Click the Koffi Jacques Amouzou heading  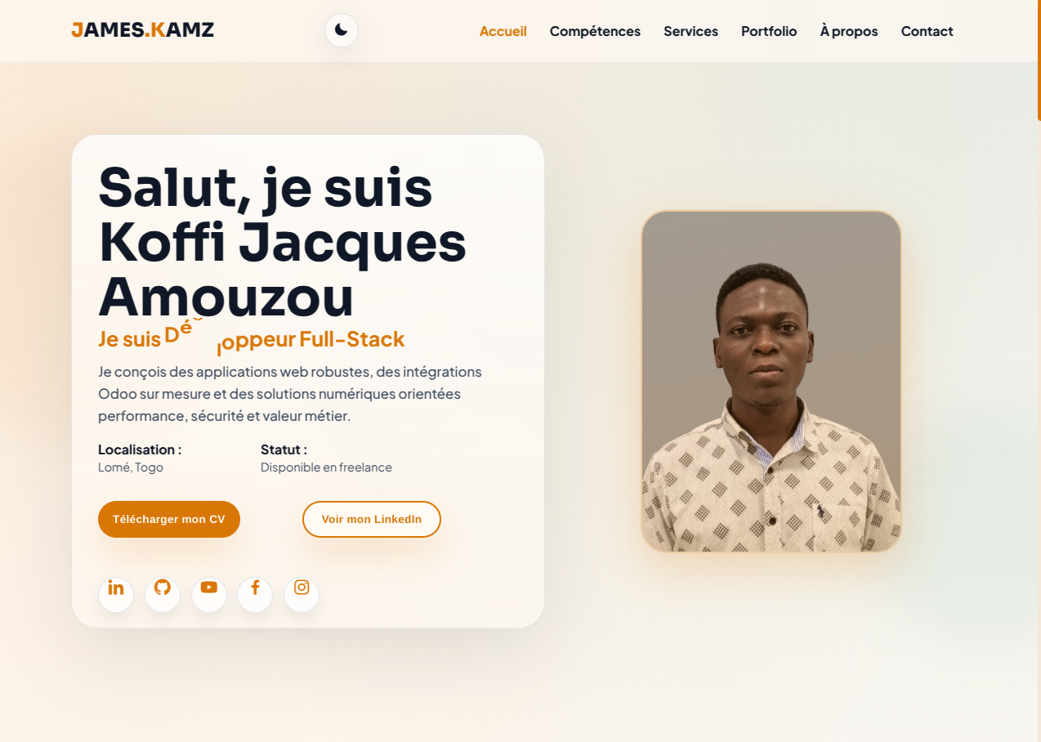pyautogui.click(x=283, y=270)
